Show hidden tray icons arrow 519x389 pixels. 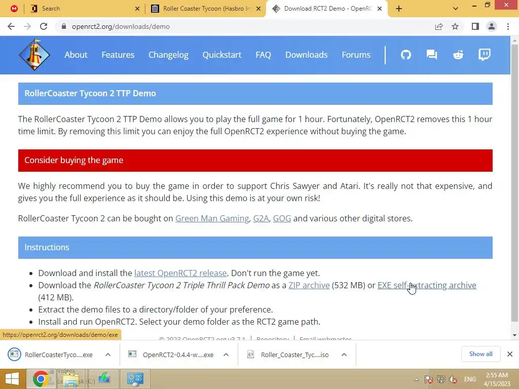coord(417,379)
